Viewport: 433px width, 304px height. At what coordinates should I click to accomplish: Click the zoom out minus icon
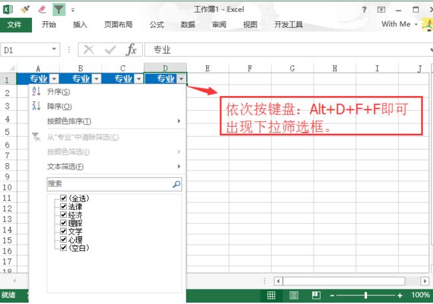coord(332,296)
